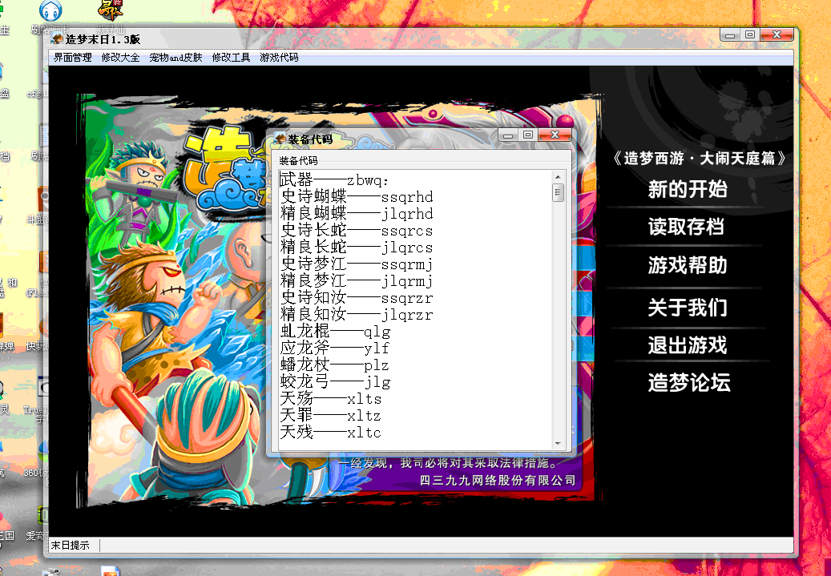
Task: Click the line 虬龙棍——qlg
Action: pos(336,332)
